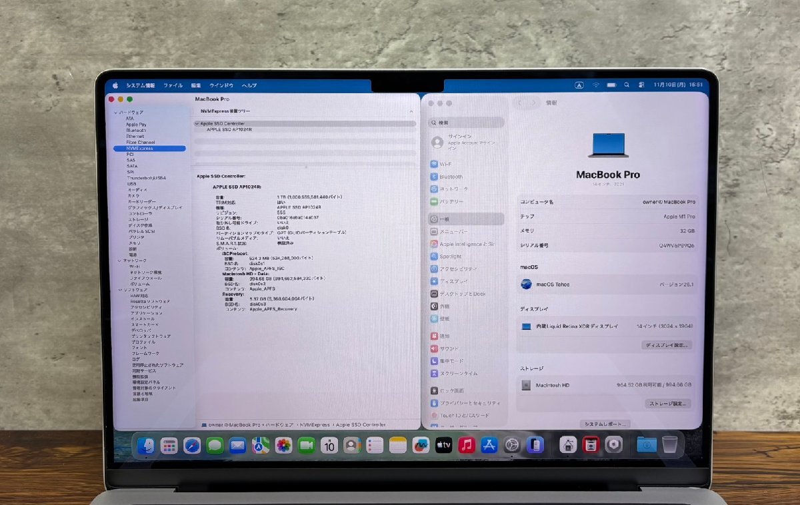
Task: Open Downloads folder in the Dock
Action: click(646, 445)
